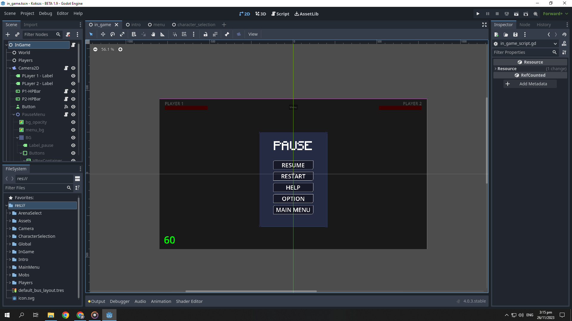This screenshot has height=321, width=572.
Task: Save the edited resource in Inspector
Action: (x=515, y=34)
